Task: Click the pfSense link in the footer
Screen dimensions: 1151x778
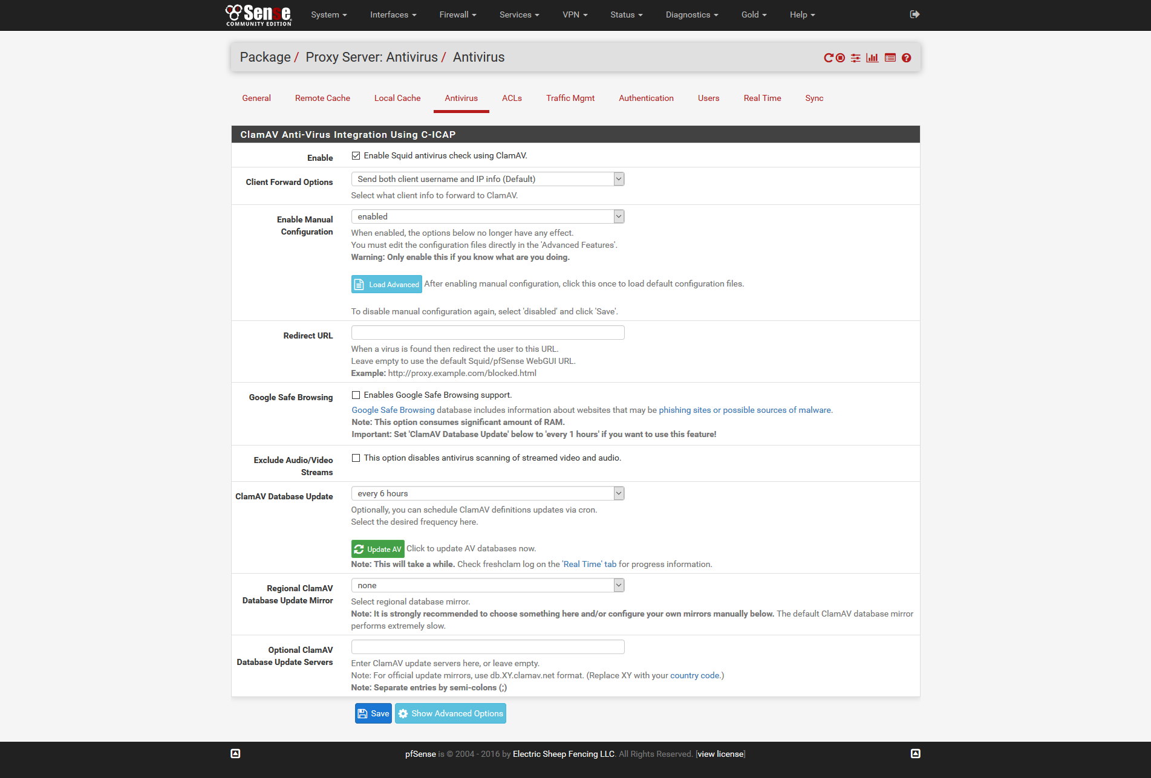Action: (420, 754)
